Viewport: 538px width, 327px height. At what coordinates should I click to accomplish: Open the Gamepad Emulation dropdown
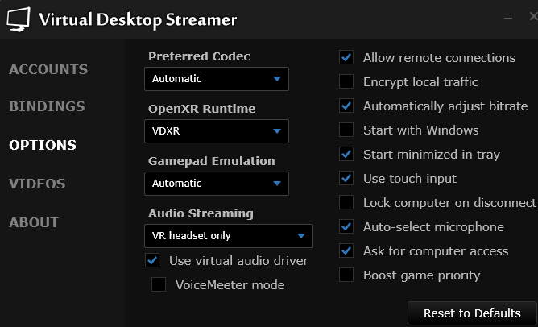tap(217, 184)
